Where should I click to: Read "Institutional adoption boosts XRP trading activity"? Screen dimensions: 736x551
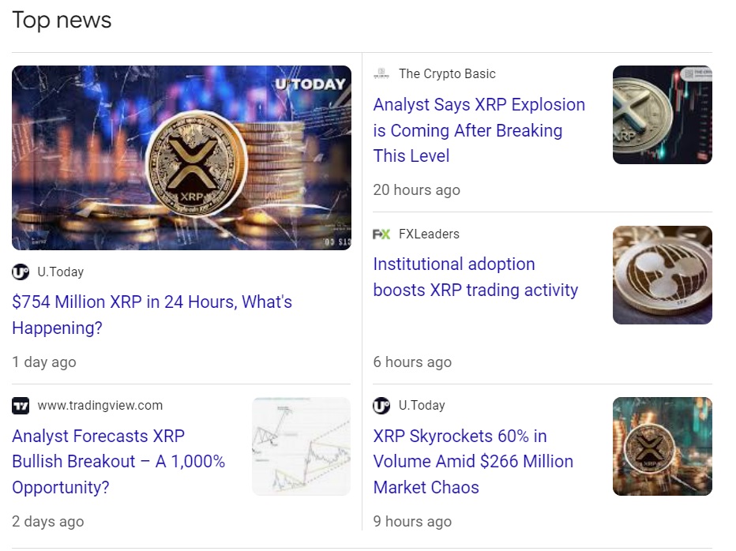475,277
